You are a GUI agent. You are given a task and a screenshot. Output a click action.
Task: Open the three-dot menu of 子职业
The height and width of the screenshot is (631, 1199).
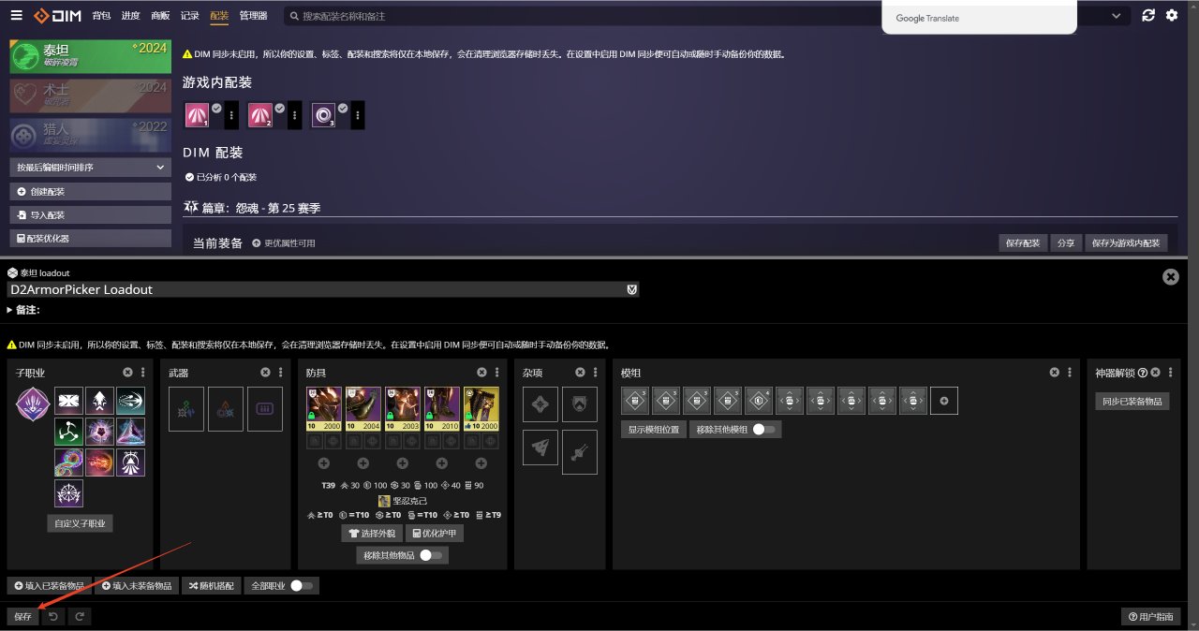(142, 373)
